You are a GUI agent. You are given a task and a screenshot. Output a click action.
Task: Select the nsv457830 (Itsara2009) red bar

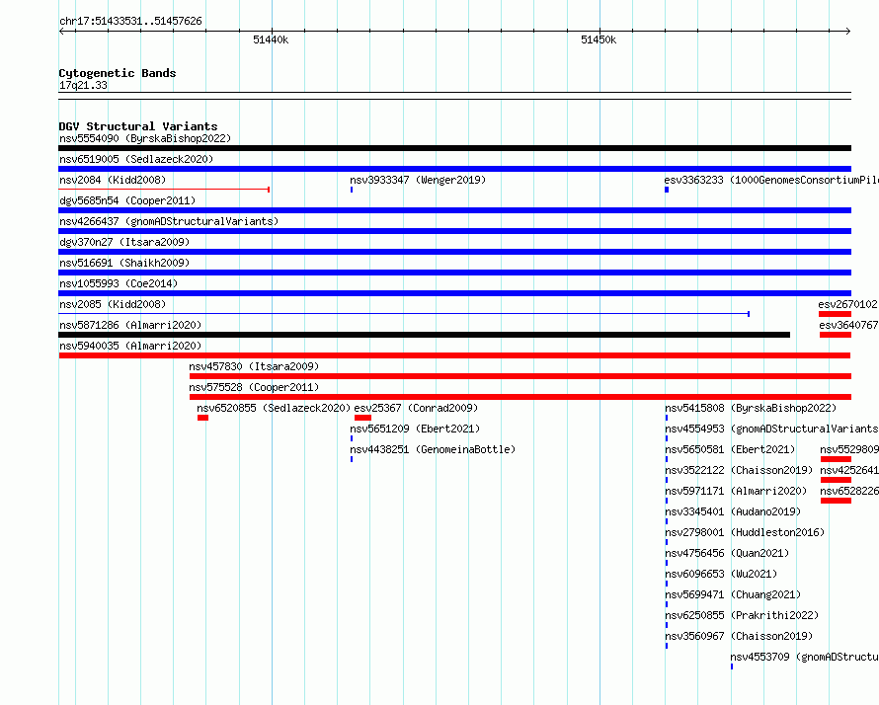520,376
